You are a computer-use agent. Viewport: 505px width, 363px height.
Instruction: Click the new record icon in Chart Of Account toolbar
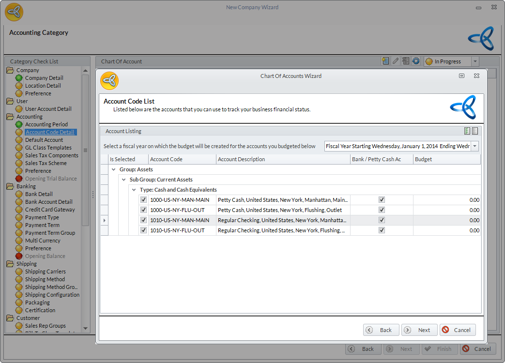coord(386,61)
